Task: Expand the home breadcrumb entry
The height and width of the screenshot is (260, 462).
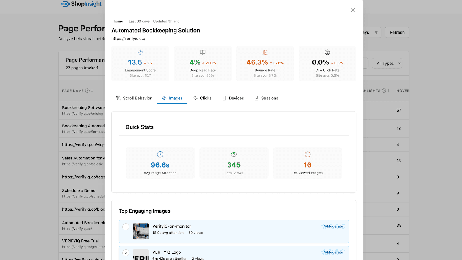Action: pos(118,21)
